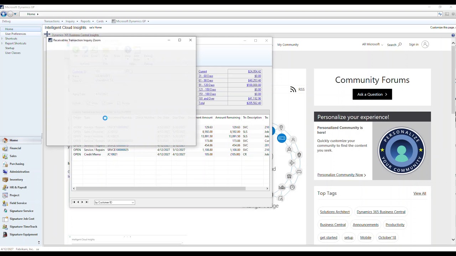Click the $100,000.00 aging amount link
The height and width of the screenshot is (256, 456).
pyautogui.click(x=254, y=85)
